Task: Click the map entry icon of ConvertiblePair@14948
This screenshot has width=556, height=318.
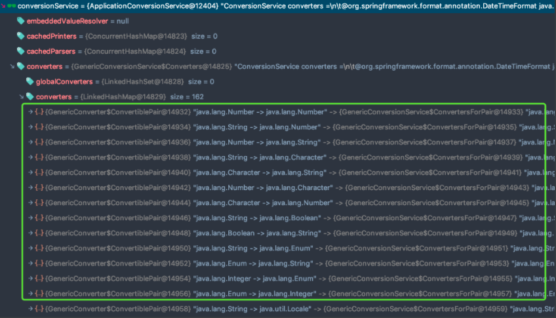Action: click(x=39, y=233)
